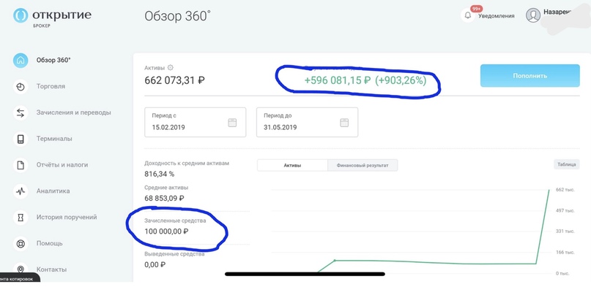
Task: Click the Помощь lifebuoy icon
Action: click(x=21, y=243)
